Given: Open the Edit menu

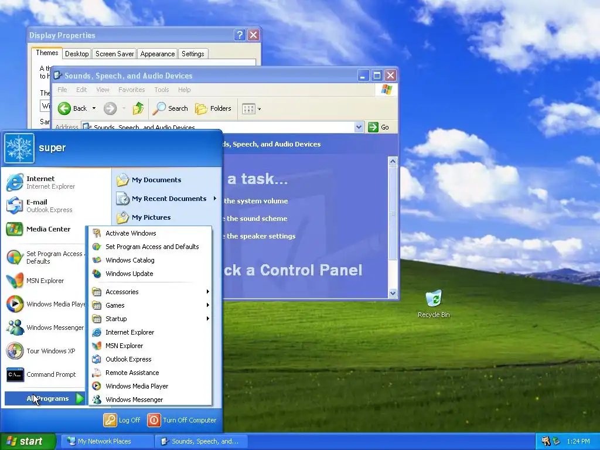Looking at the screenshot, I should point(81,90).
